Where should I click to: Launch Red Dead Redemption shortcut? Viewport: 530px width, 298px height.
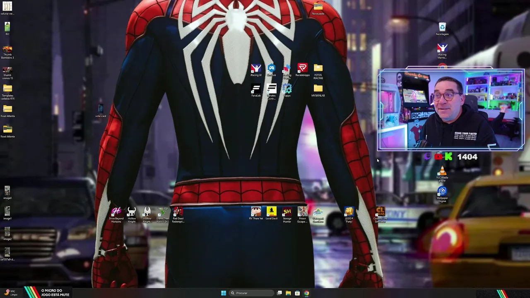click(x=178, y=215)
